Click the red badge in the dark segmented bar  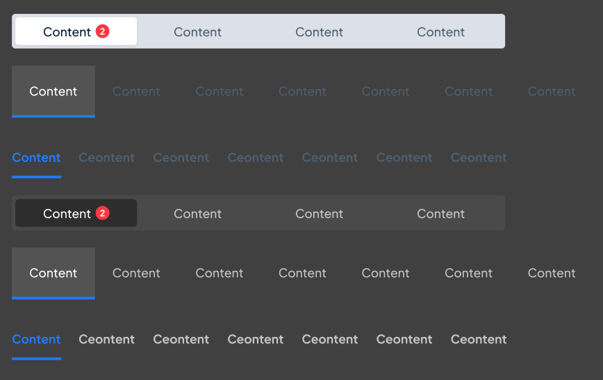click(103, 213)
